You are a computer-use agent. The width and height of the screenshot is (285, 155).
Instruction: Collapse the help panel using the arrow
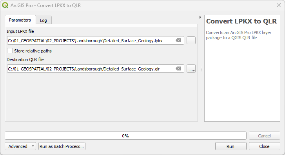[200, 17]
